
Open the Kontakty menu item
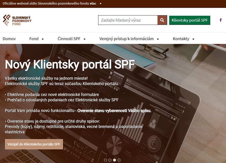click(x=181, y=39)
